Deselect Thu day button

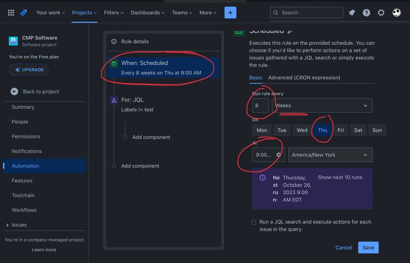[x=323, y=130]
